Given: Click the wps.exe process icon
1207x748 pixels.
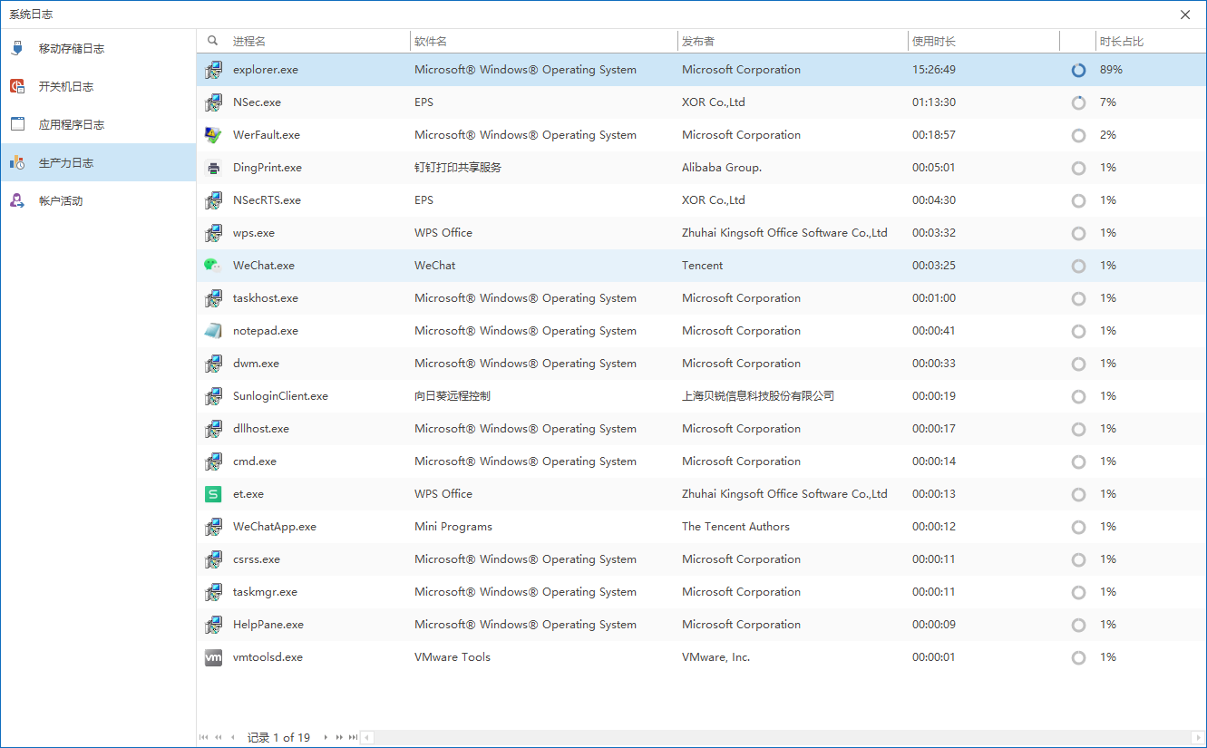Looking at the screenshot, I should [213, 233].
